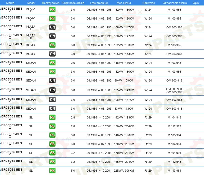Viewport: 204px width, 175px height.
Task: Click engine code M 103.943
Action: click(x=174, y=63)
